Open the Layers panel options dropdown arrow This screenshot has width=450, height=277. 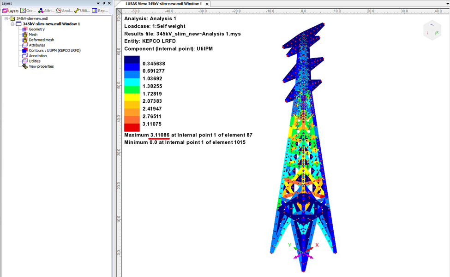point(97,3)
